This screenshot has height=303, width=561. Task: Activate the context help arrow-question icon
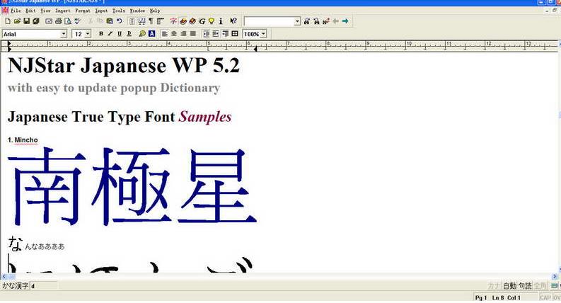click(233, 21)
